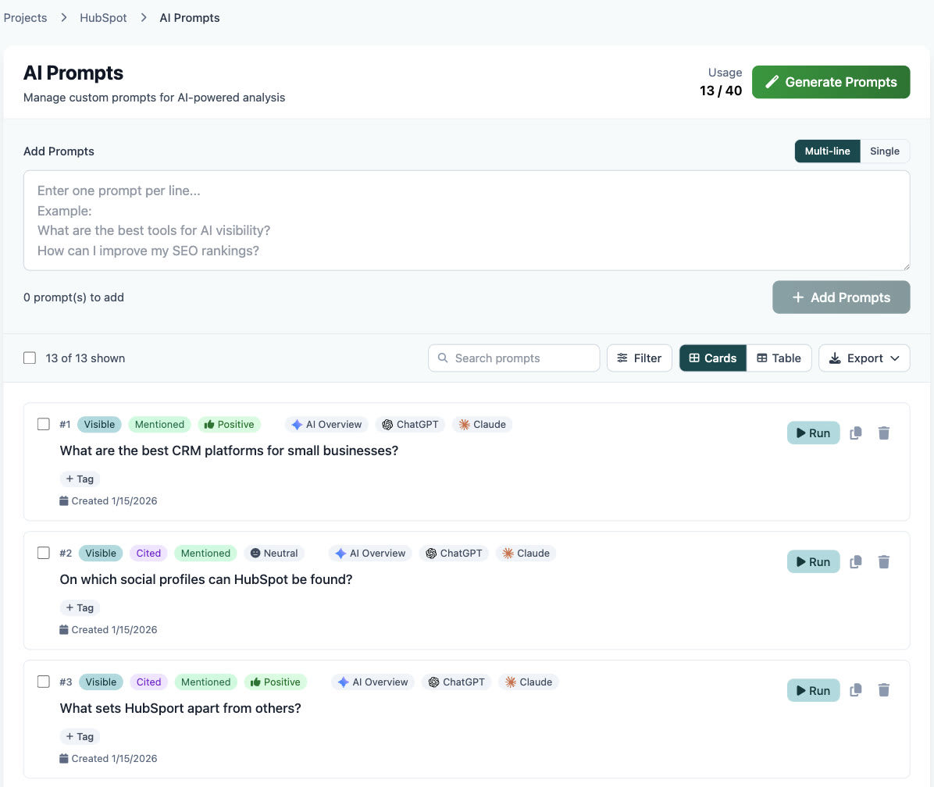Click the search magnifier icon
This screenshot has width=934, height=787.
(443, 358)
